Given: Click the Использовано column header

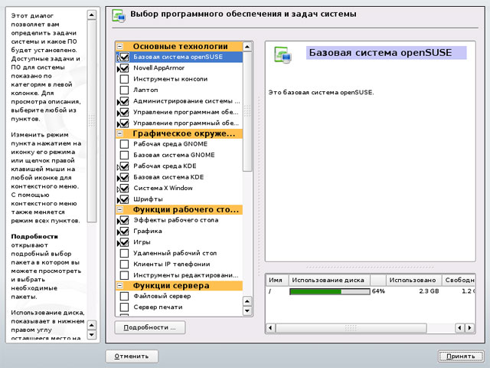Looking at the screenshot, I should point(413,280).
